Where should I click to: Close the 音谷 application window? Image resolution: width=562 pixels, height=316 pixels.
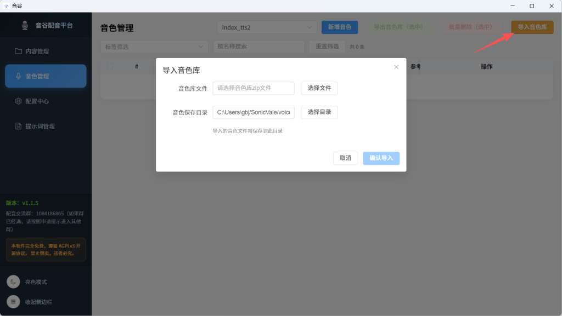point(552,5)
